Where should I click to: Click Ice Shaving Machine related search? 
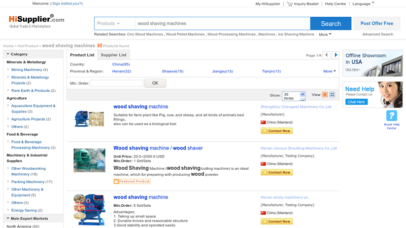[296, 34]
